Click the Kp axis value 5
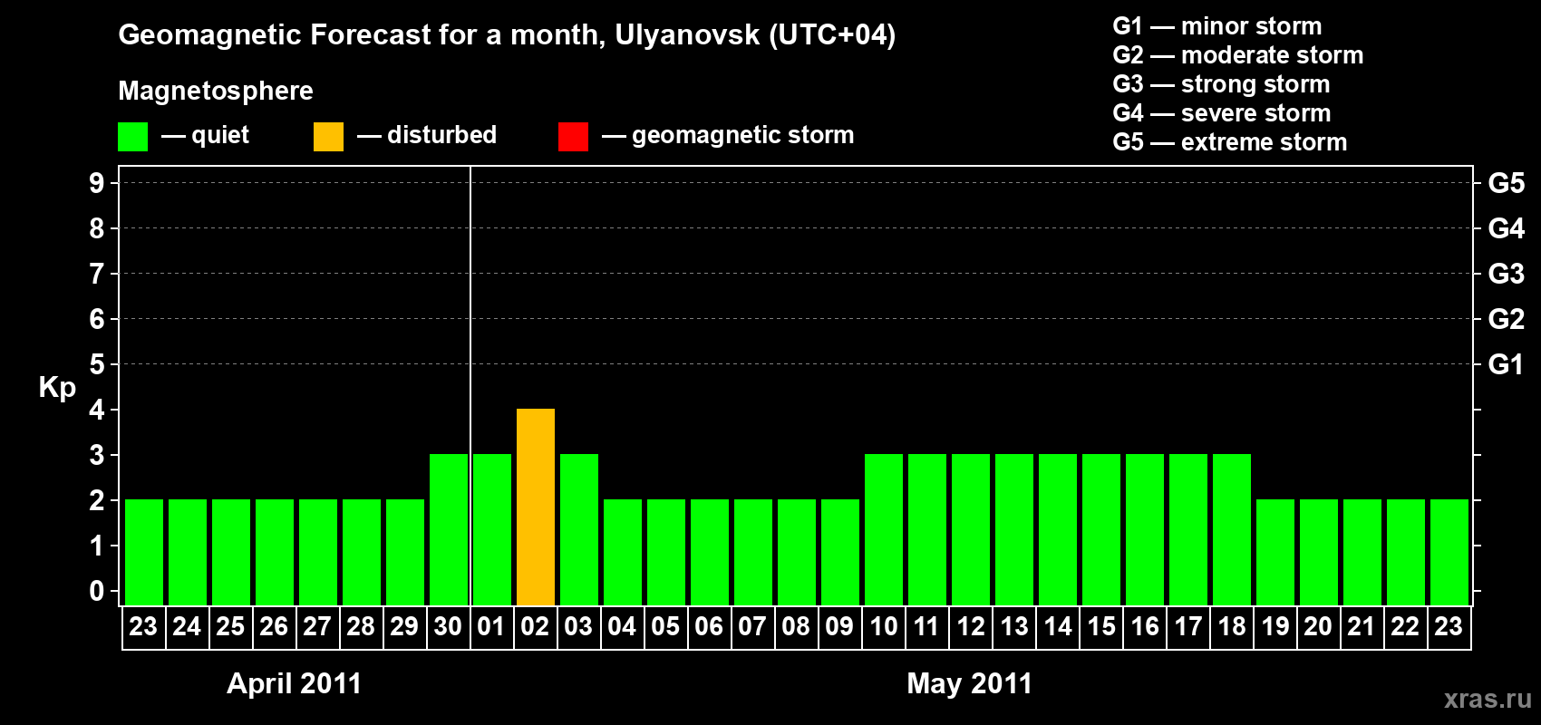 [x=97, y=364]
